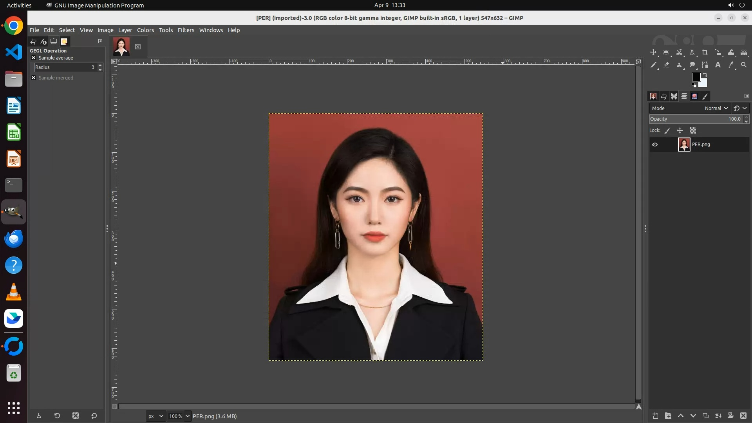
Task: Pick the Scissors Select tool
Action: click(679, 52)
